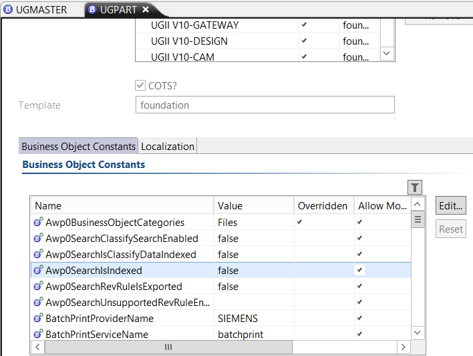
Task: Click the Awp0SearchIsIndexed row icon
Action: point(38,271)
